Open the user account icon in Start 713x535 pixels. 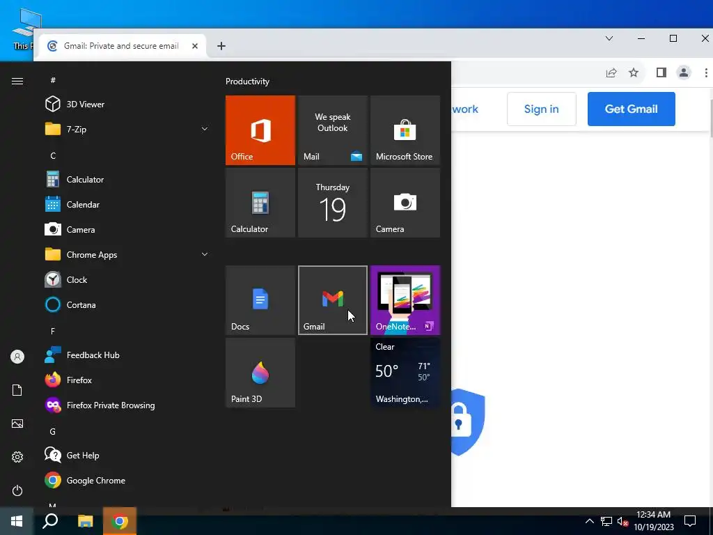point(17,357)
